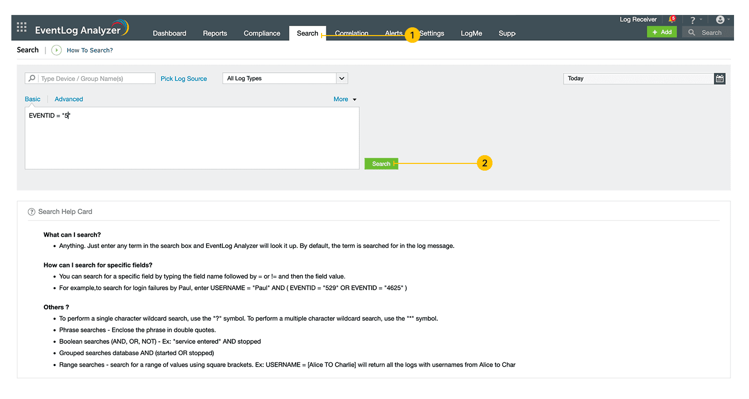Click the 'Others ?' heading
Screen dimensions: 749x399
point(56,307)
